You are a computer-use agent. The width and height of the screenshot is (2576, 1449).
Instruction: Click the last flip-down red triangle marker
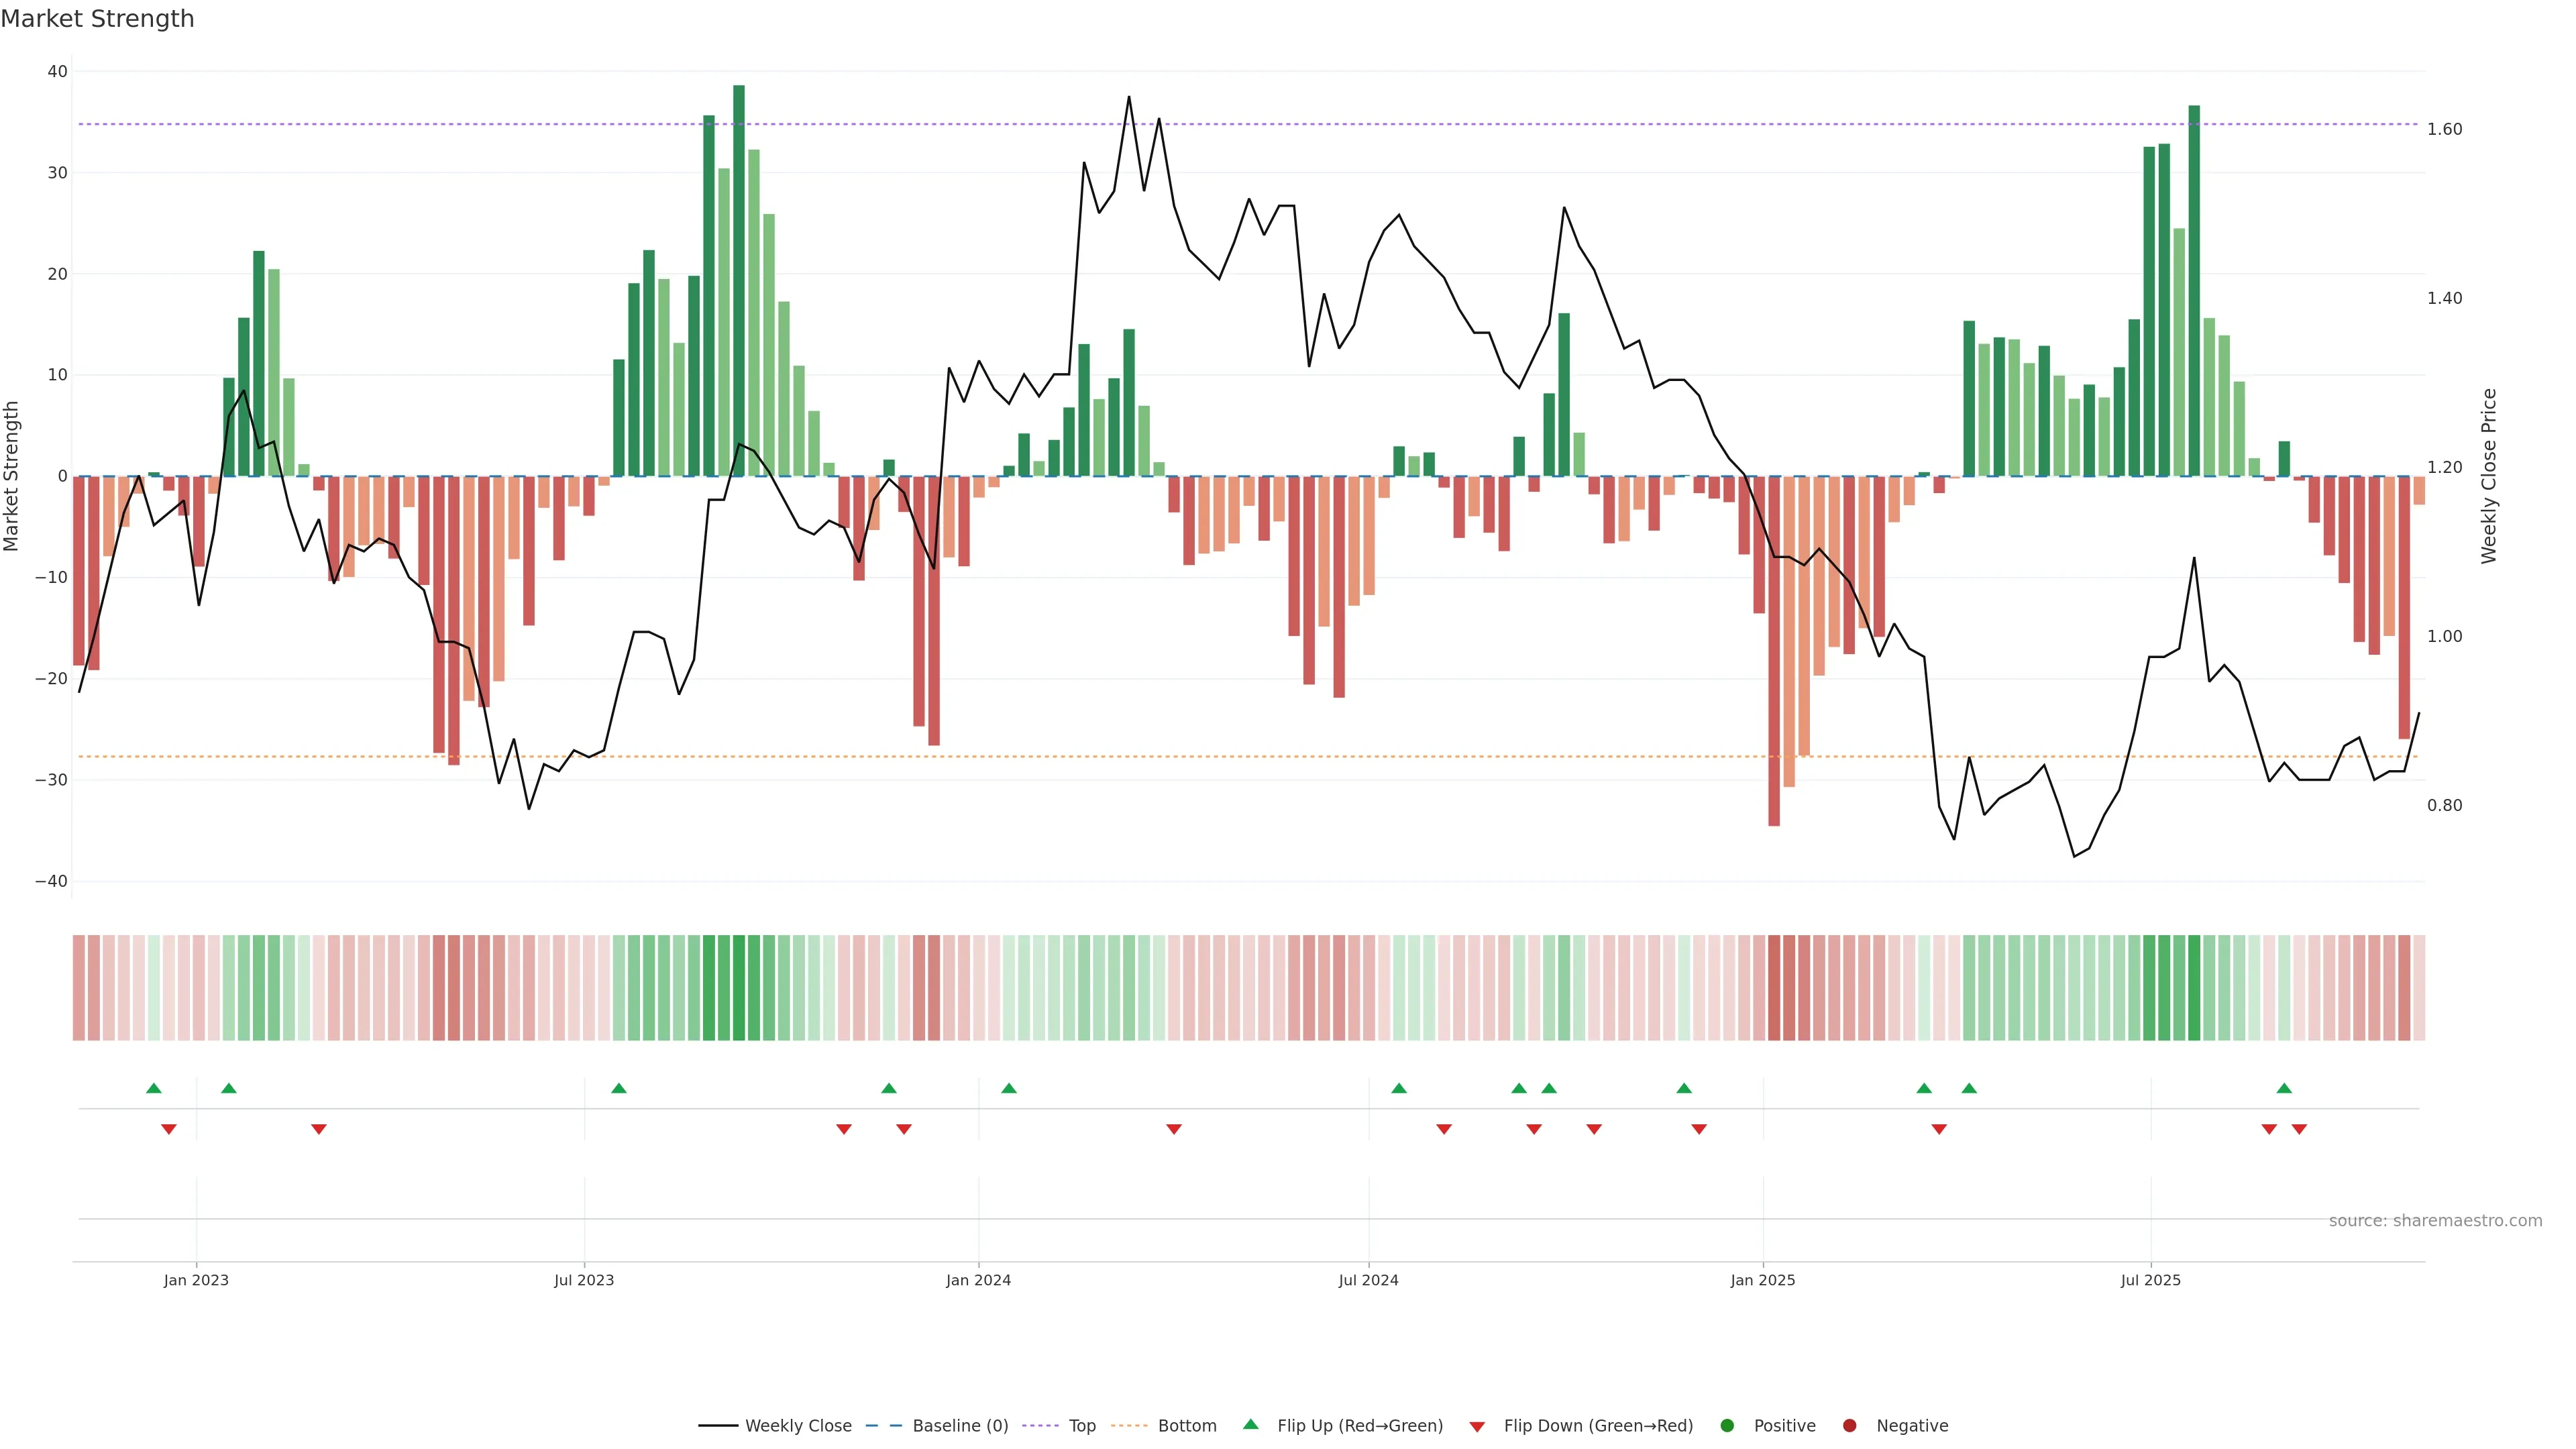[2299, 1129]
